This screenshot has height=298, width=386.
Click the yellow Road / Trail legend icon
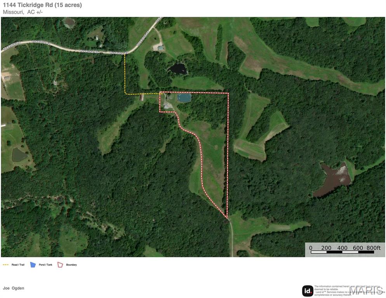6,265
